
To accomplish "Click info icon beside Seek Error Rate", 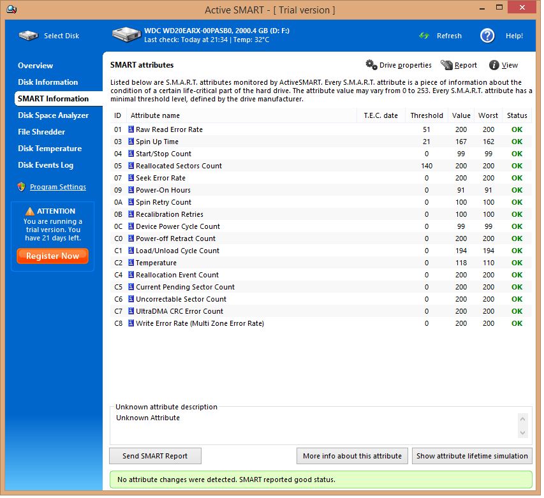I will [131, 179].
